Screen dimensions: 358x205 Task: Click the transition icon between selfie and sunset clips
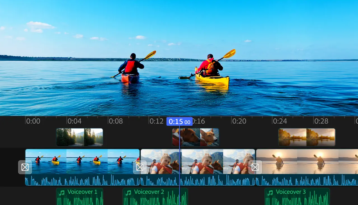[x=255, y=167]
